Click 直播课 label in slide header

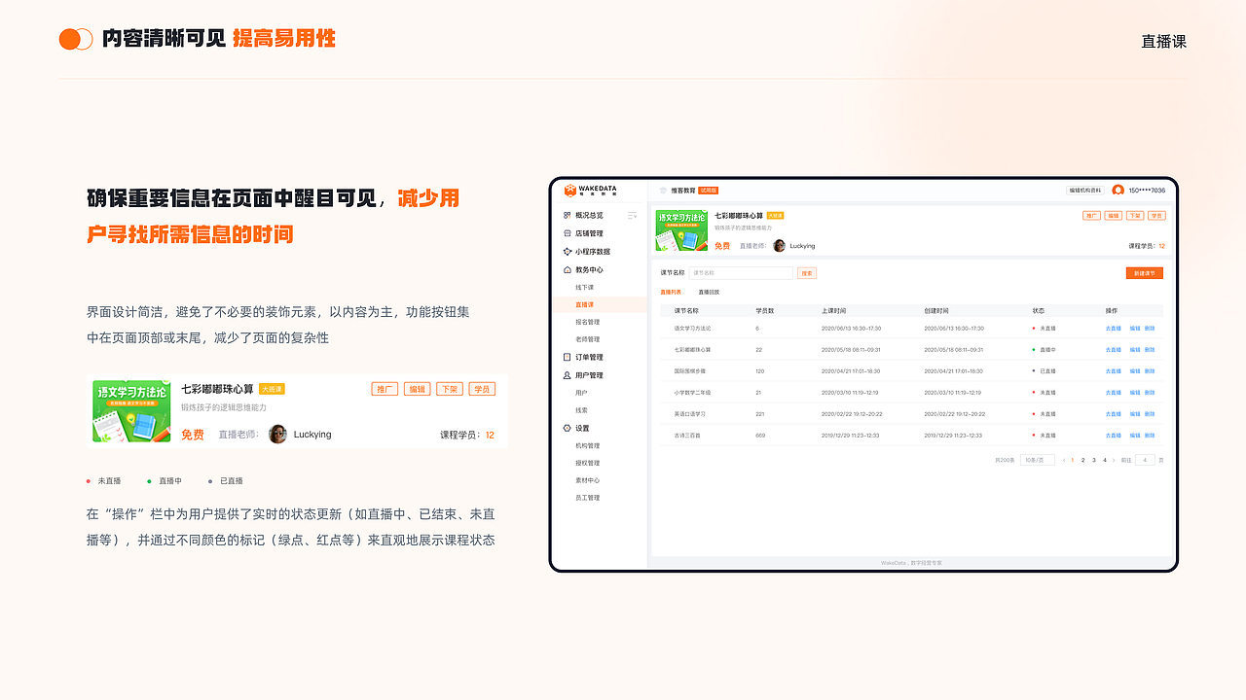pyautogui.click(x=1164, y=42)
